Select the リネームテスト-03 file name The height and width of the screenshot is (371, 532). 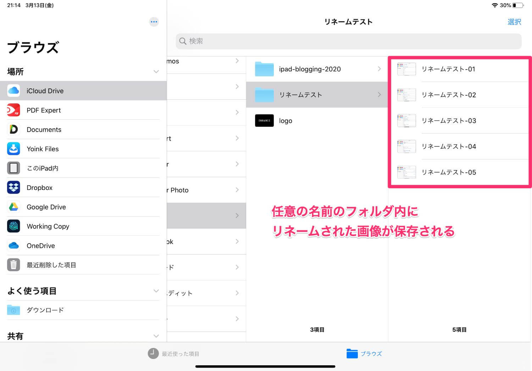pos(449,120)
